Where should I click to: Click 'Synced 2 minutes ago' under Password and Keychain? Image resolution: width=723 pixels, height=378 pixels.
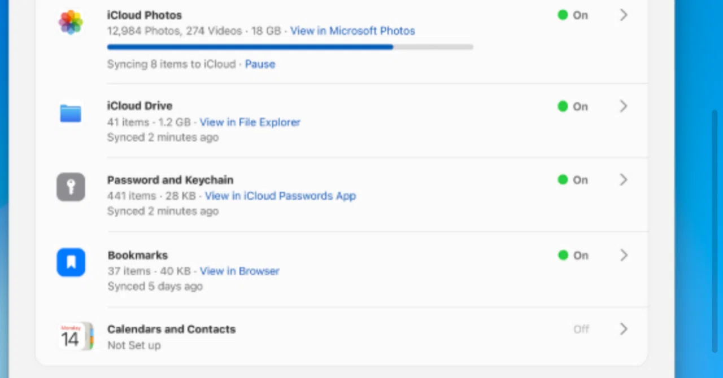[x=163, y=212]
